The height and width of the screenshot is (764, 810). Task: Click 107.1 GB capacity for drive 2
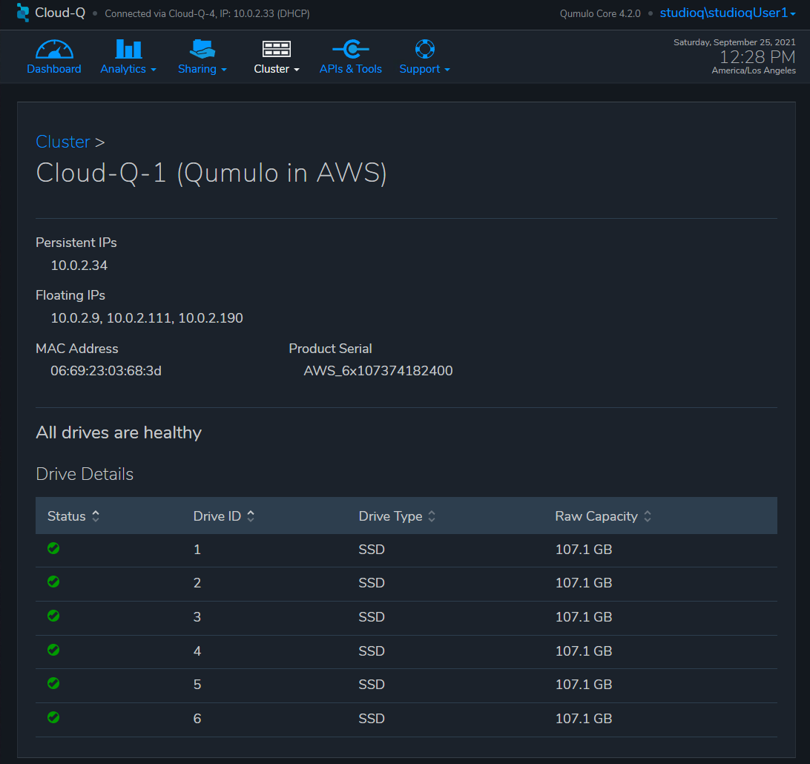pos(584,583)
